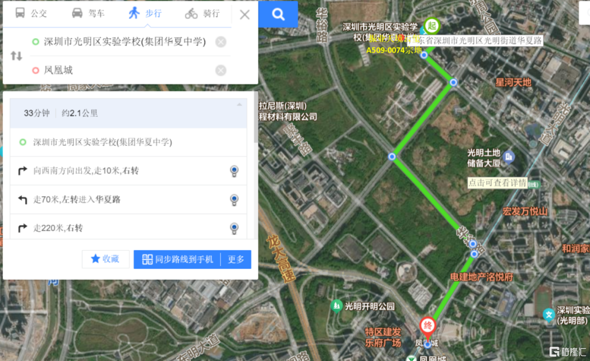Locate the 向西南方向出发 step on map

click(234, 171)
